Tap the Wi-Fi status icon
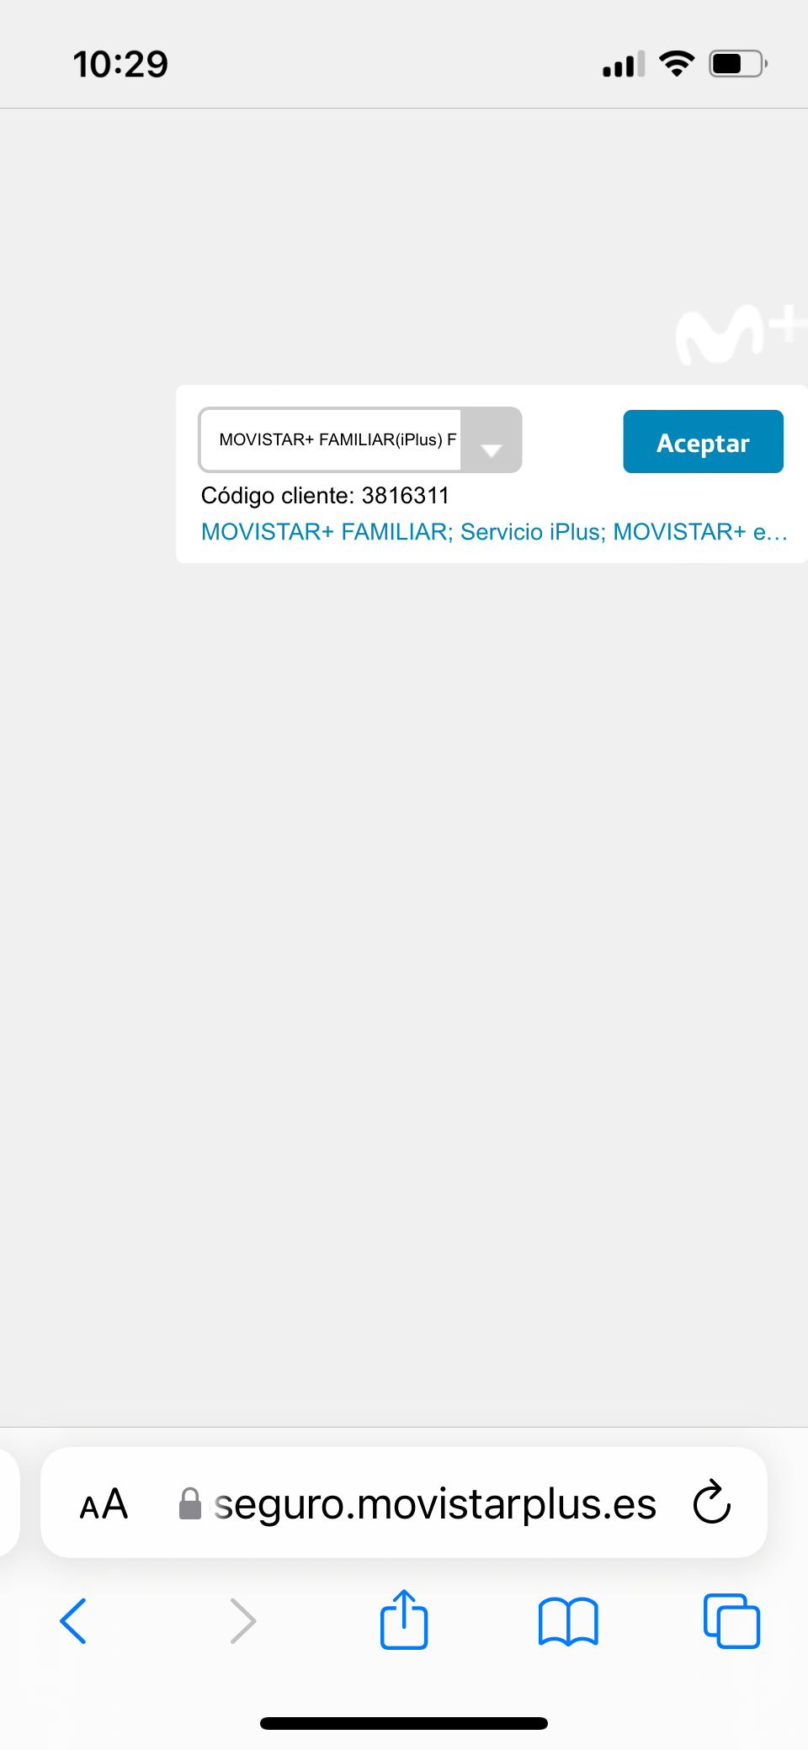This screenshot has height=1750, width=808. pyautogui.click(x=677, y=63)
